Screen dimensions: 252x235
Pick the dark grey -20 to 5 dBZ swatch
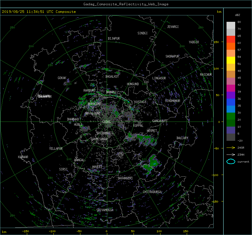pos(231,137)
